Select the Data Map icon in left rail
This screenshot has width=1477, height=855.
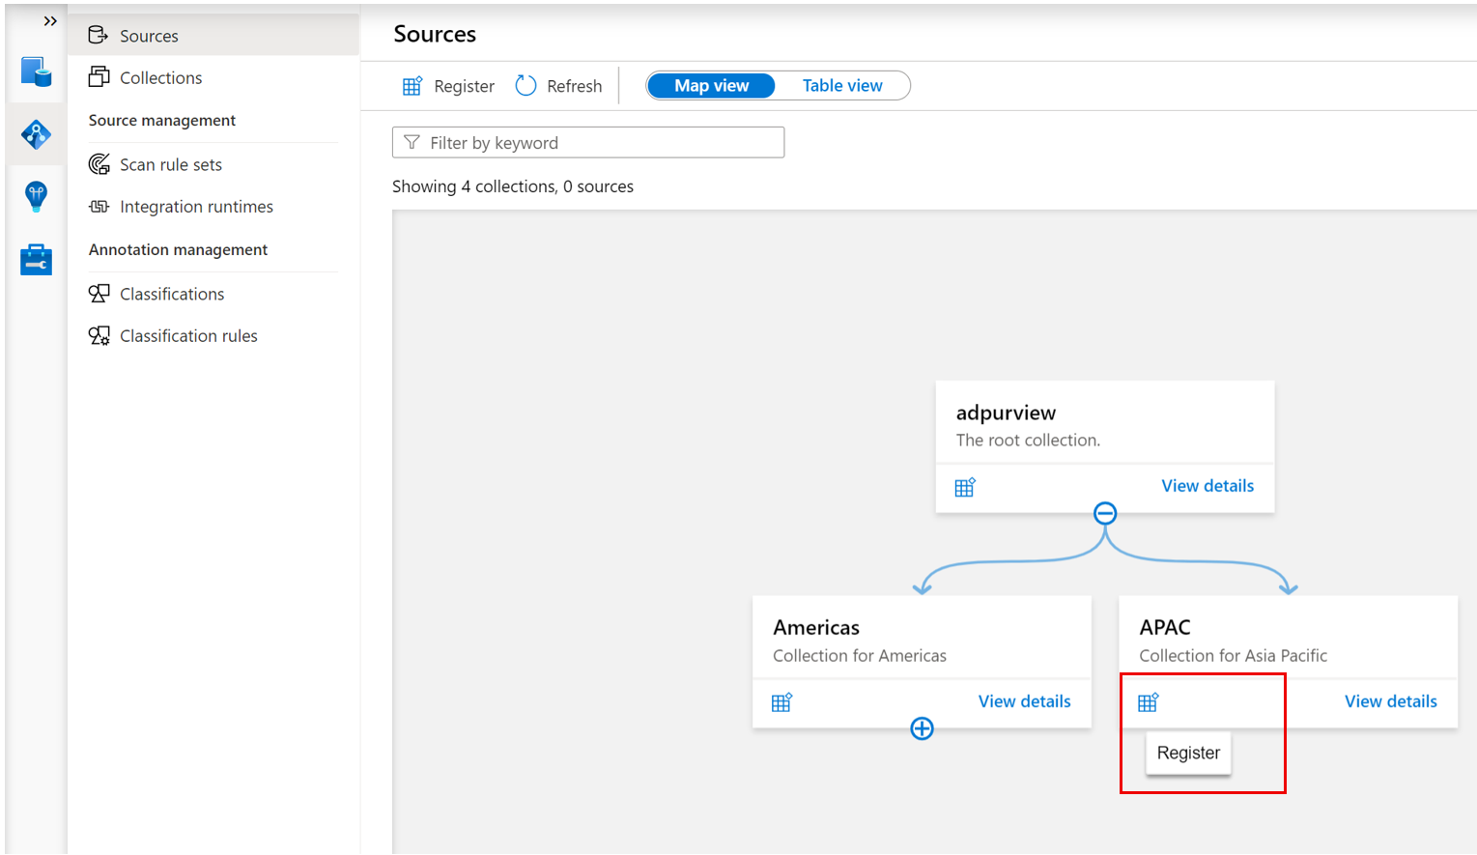[36, 134]
